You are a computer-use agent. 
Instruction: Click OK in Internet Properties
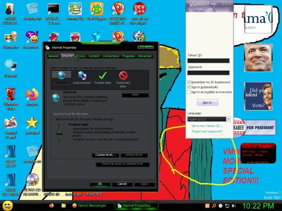pyautogui.click(x=100, y=184)
